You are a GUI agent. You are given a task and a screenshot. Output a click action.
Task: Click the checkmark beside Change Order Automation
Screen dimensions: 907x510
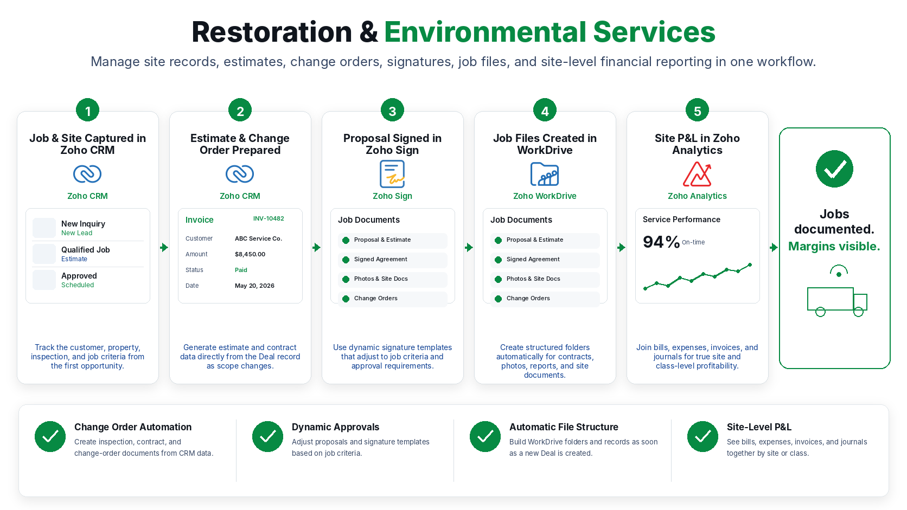(50, 436)
